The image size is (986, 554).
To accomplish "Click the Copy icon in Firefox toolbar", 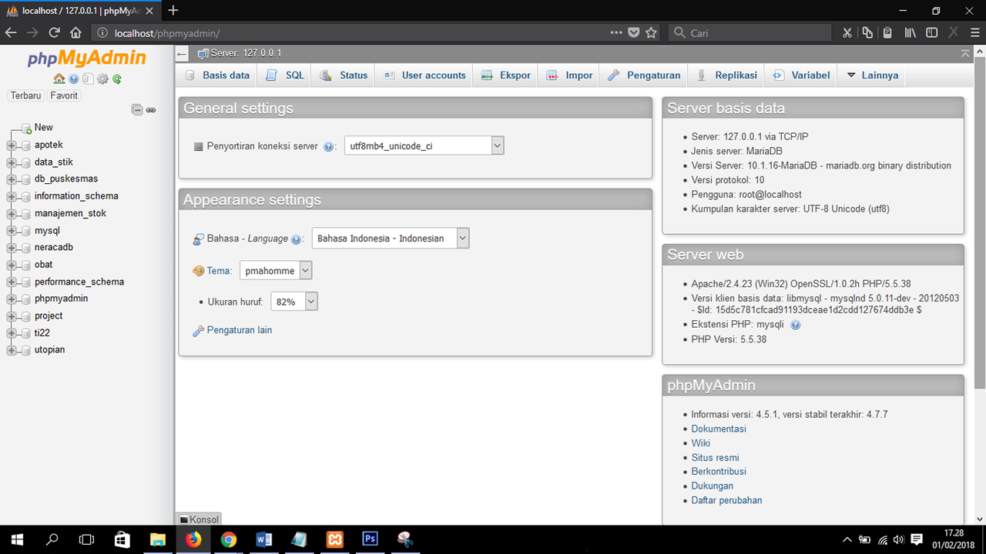I will pyautogui.click(x=868, y=32).
